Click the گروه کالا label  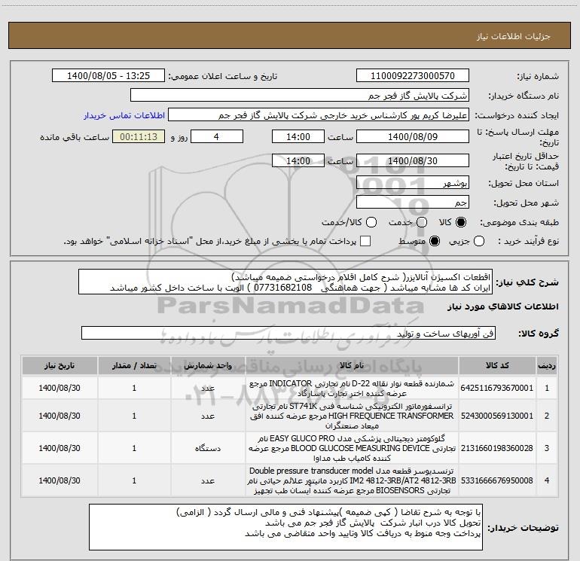point(539,334)
